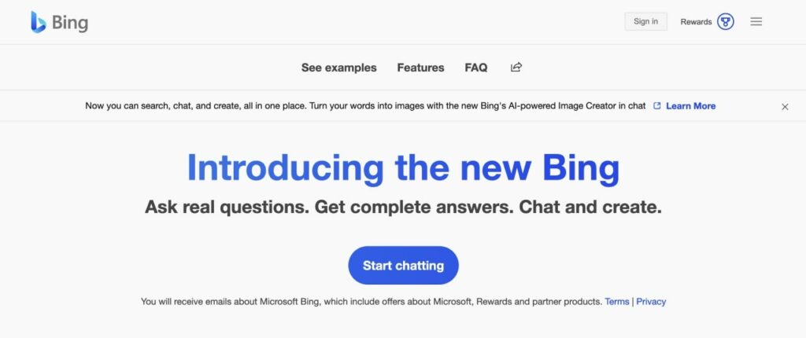Click the Start chatting button
The height and width of the screenshot is (338, 806).
click(x=403, y=266)
